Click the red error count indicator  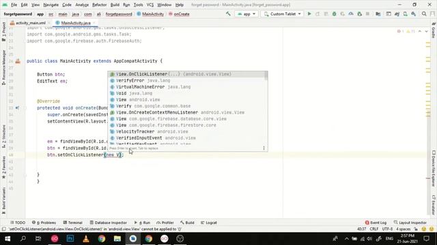coord(401,31)
